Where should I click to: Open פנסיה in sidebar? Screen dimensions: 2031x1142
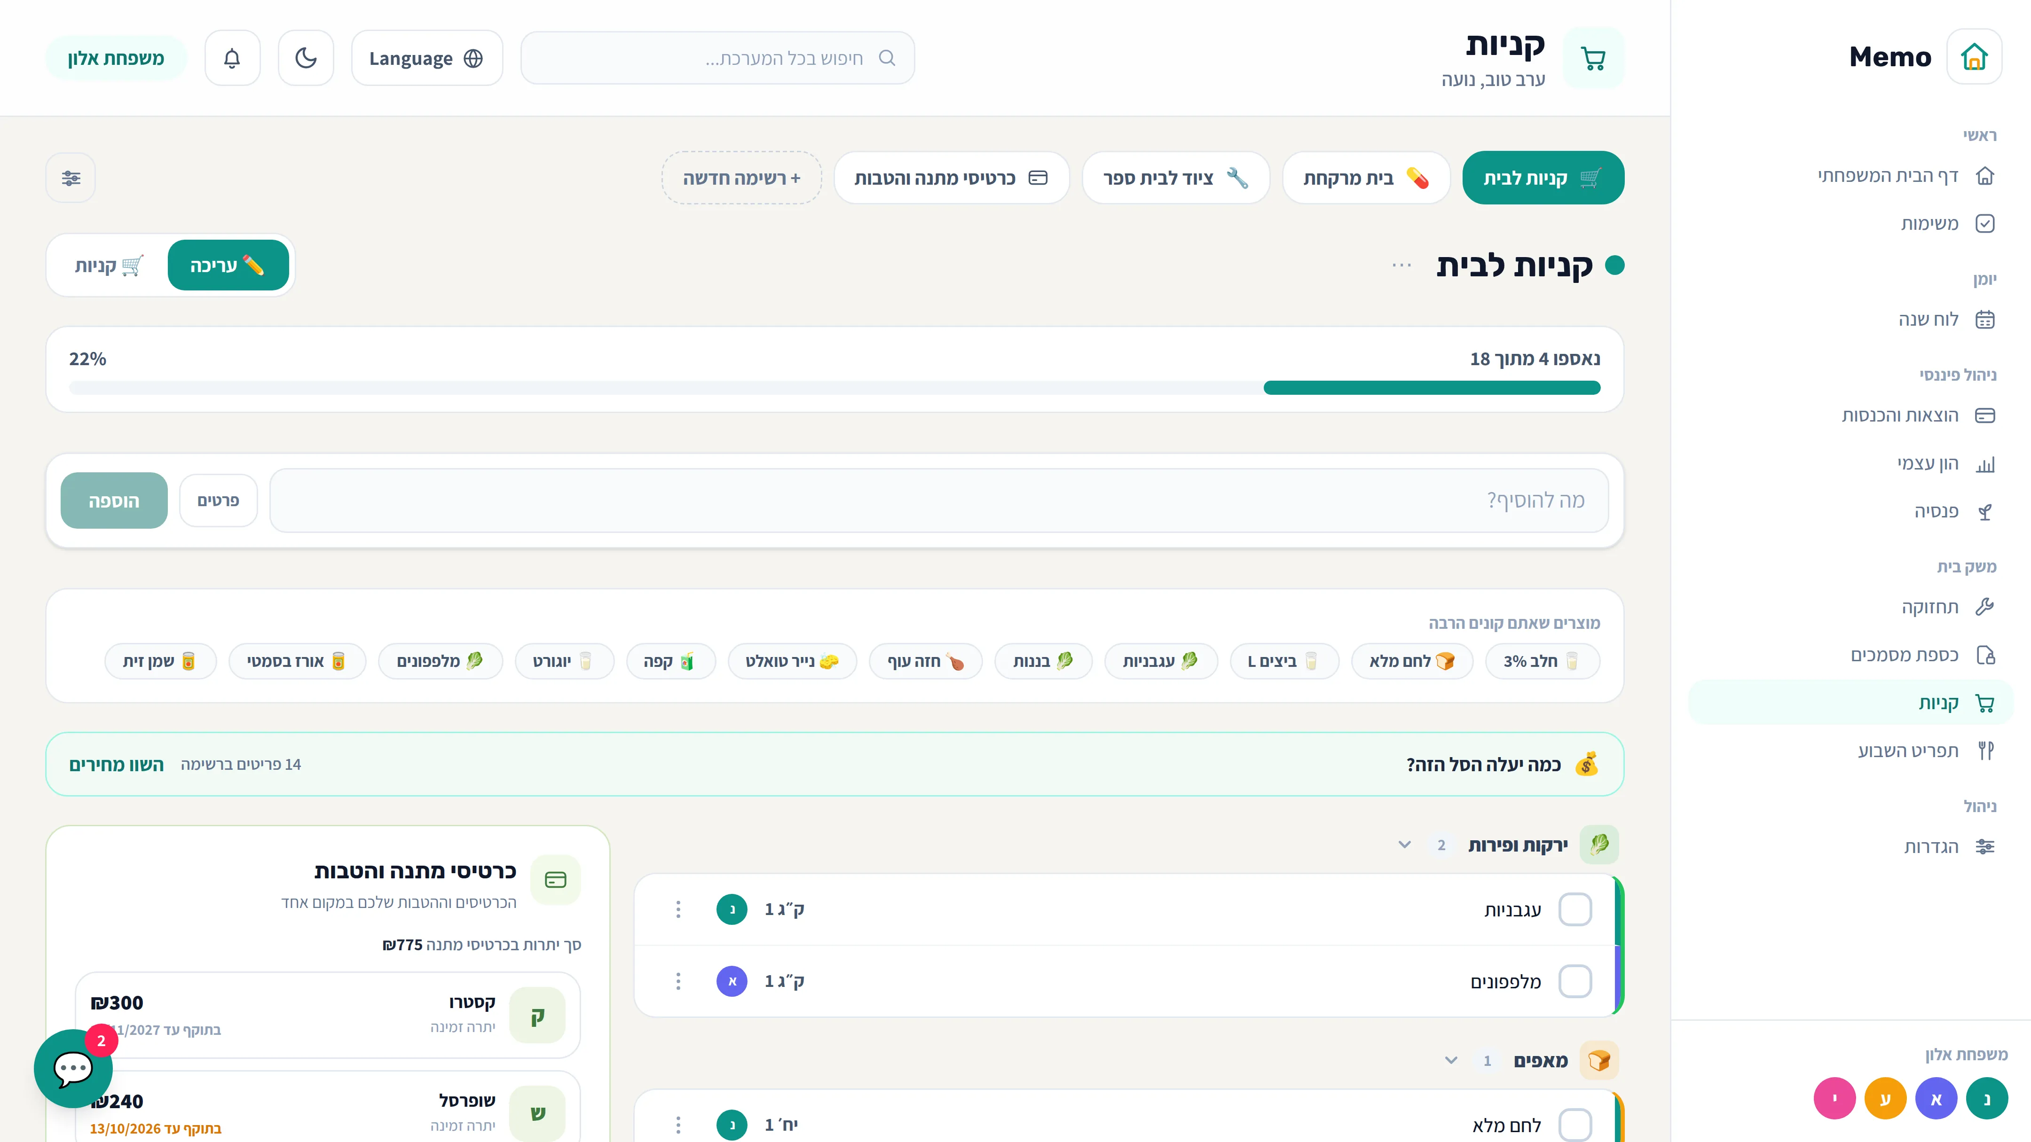pos(1850,511)
